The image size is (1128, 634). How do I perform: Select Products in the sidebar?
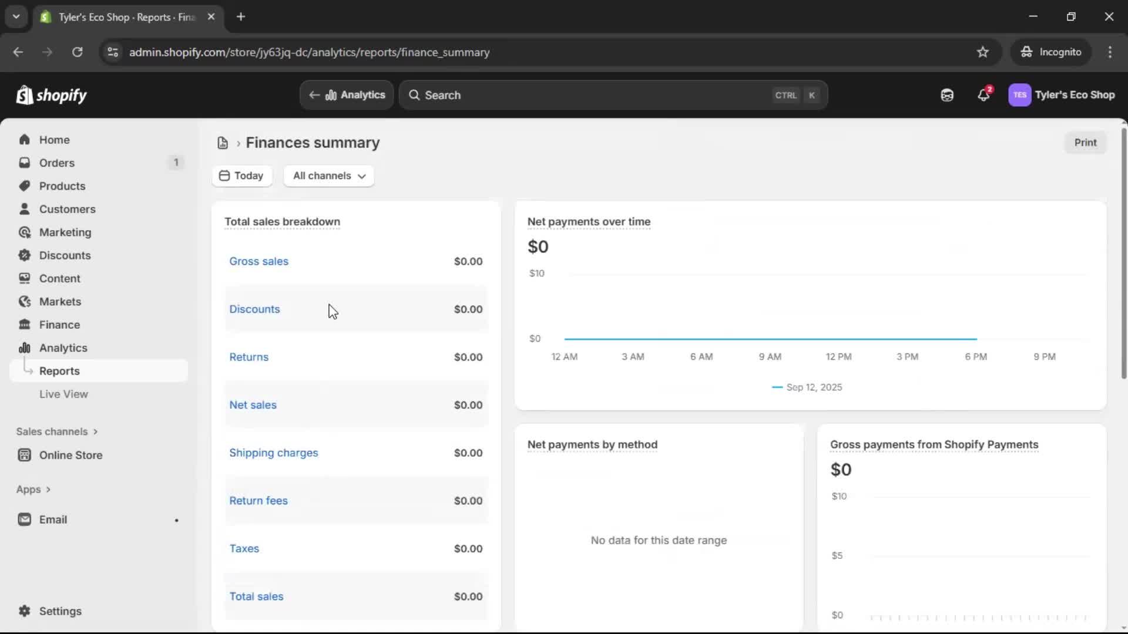pyautogui.click(x=62, y=186)
